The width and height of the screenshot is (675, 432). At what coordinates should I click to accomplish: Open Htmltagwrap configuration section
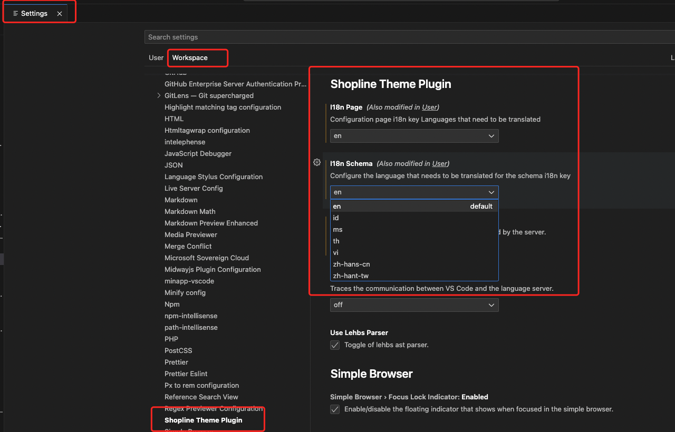tap(207, 130)
